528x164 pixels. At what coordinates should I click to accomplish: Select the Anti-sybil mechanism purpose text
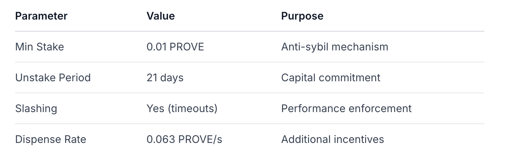click(334, 47)
